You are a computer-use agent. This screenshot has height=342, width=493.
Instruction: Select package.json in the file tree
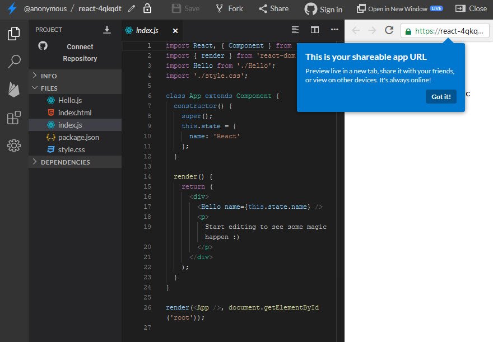click(78, 137)
